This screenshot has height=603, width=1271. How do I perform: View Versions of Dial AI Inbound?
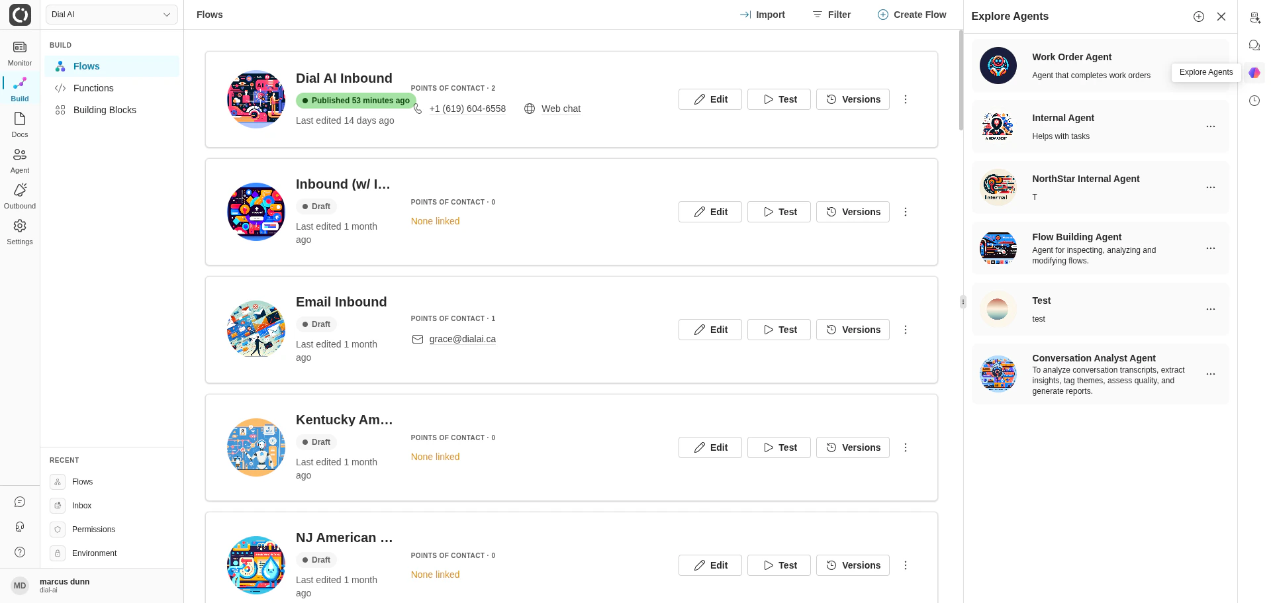(x=853, y=99)
